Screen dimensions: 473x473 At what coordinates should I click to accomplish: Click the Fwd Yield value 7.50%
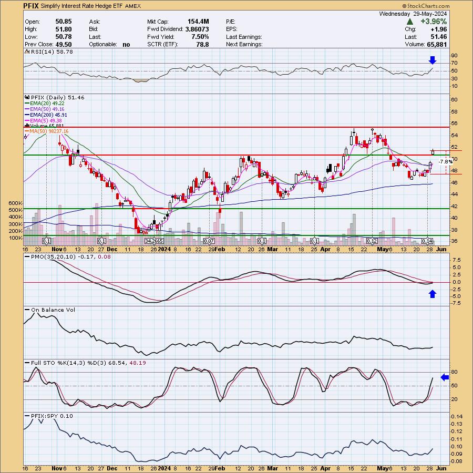point(200,37)
